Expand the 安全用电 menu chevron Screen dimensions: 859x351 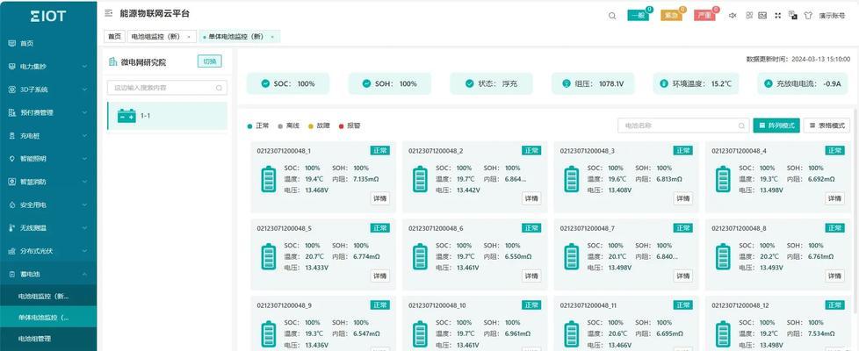click(x=84, y=204)
